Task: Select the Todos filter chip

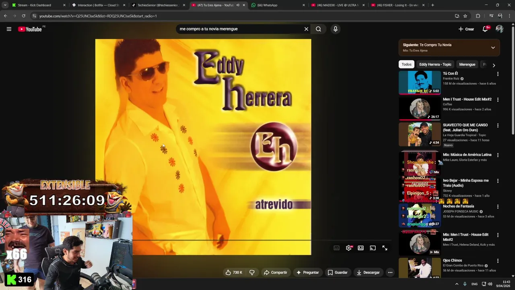Action: tap(406, 64)
